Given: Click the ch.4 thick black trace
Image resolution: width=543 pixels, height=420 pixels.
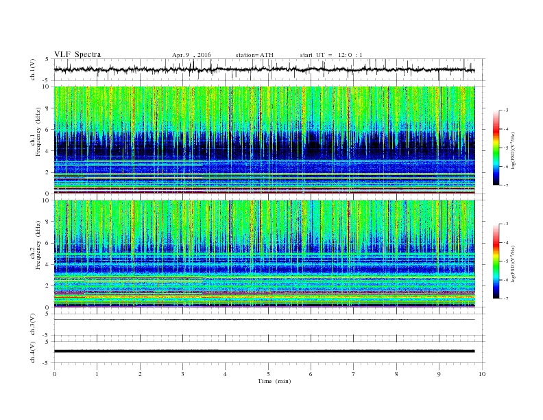Looking at the screenshot, I should [x=264, y=351].
